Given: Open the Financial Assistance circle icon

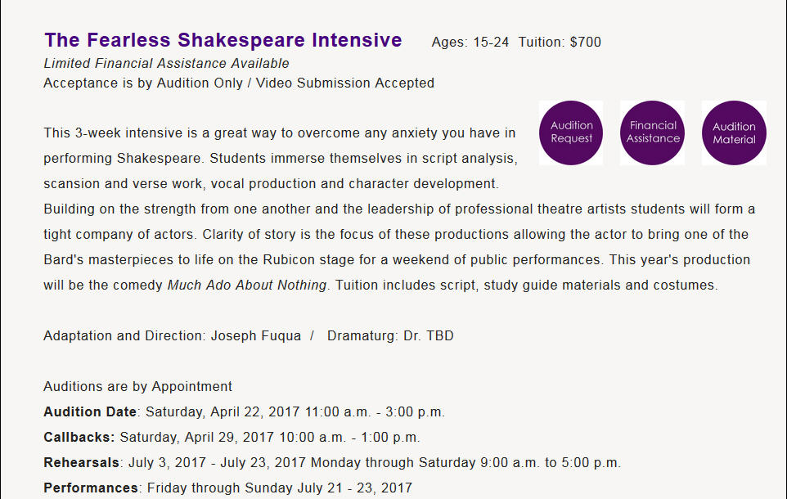Looking at the screenshot, I should point(652,133).
